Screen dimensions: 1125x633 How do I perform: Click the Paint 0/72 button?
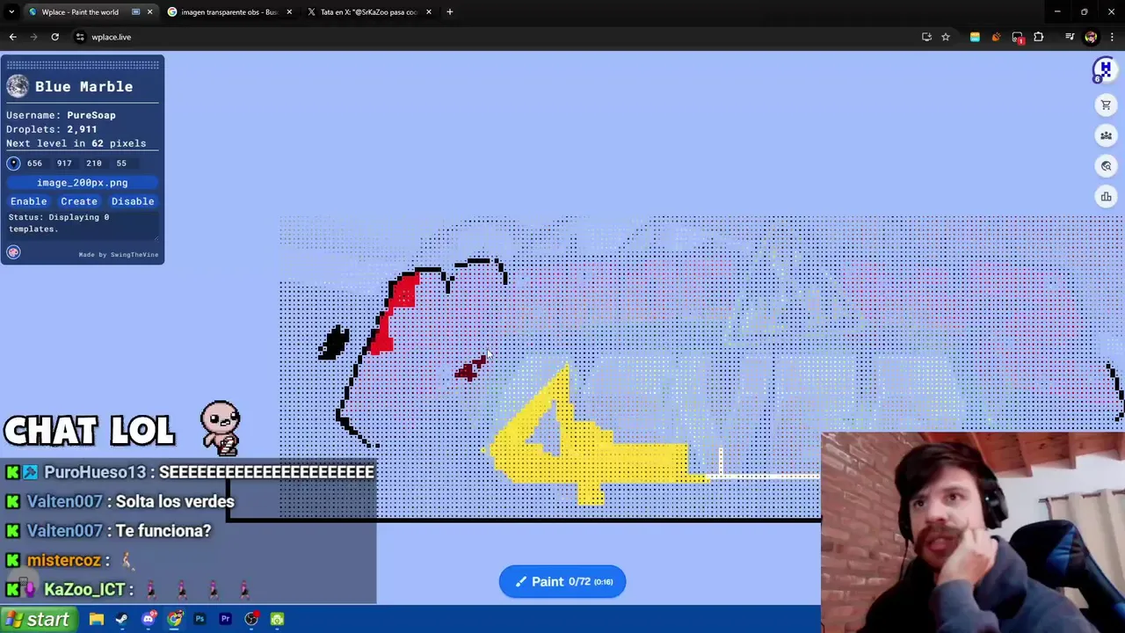pyautogui.click(x=562, y=581)
